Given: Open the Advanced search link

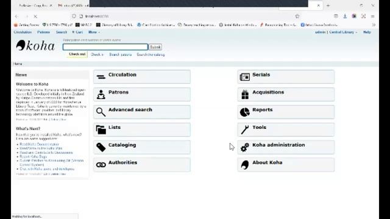Looking at the screenshot, I should 130,109.
